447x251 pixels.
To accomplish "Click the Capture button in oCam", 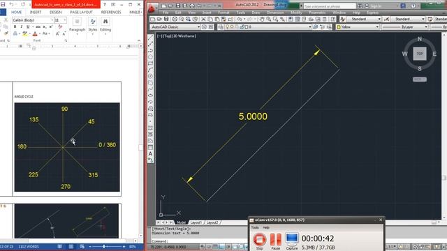I will (292, 241).
